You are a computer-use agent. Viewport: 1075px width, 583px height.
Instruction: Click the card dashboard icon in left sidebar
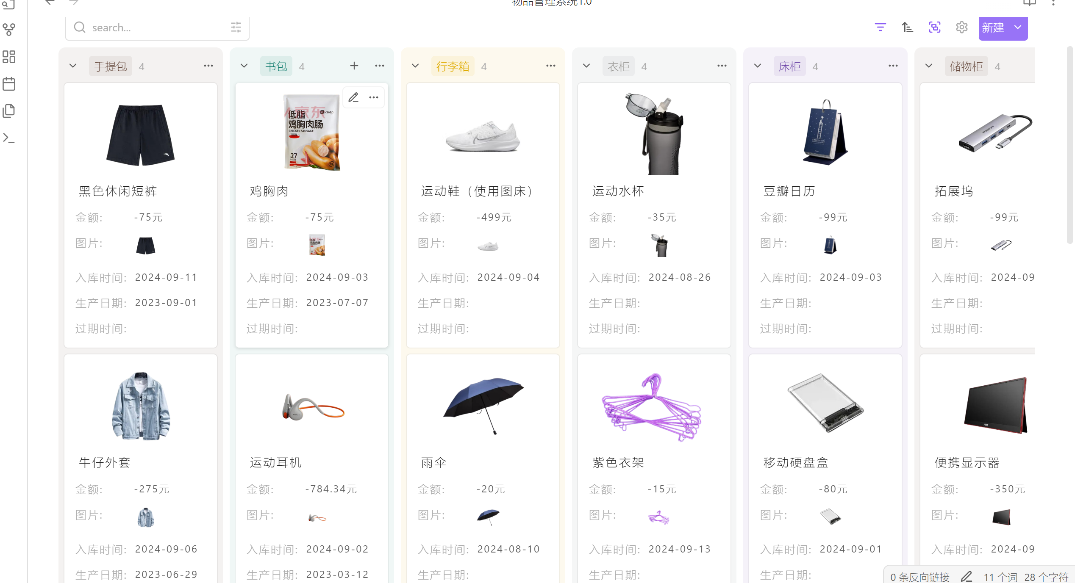[8, 57]
